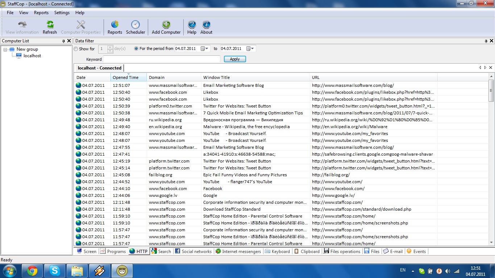
Task: Open the Scheduler tool
Action: point(136,27)
